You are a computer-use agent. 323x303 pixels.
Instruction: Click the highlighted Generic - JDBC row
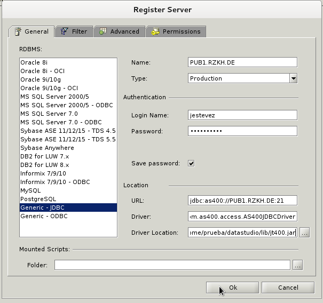[x=68, y=208]
